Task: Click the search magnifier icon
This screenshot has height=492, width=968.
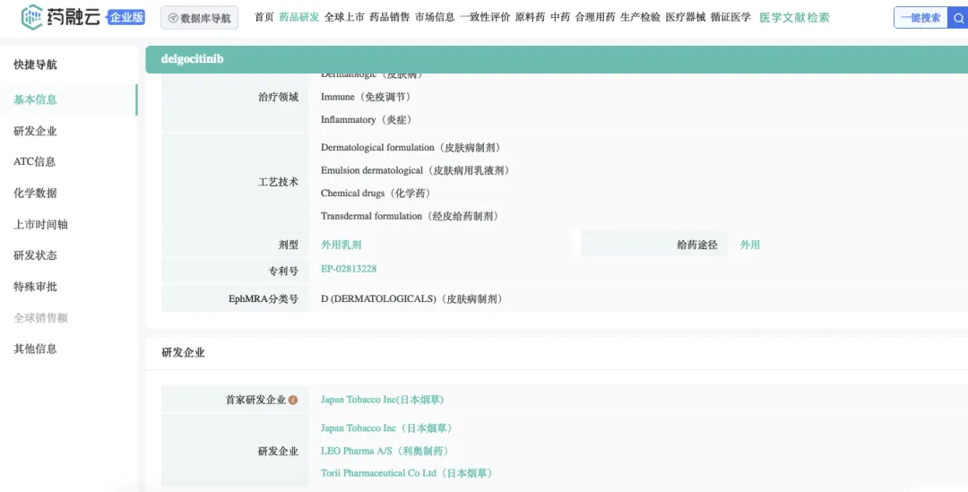Action: (x=958, y=18)
